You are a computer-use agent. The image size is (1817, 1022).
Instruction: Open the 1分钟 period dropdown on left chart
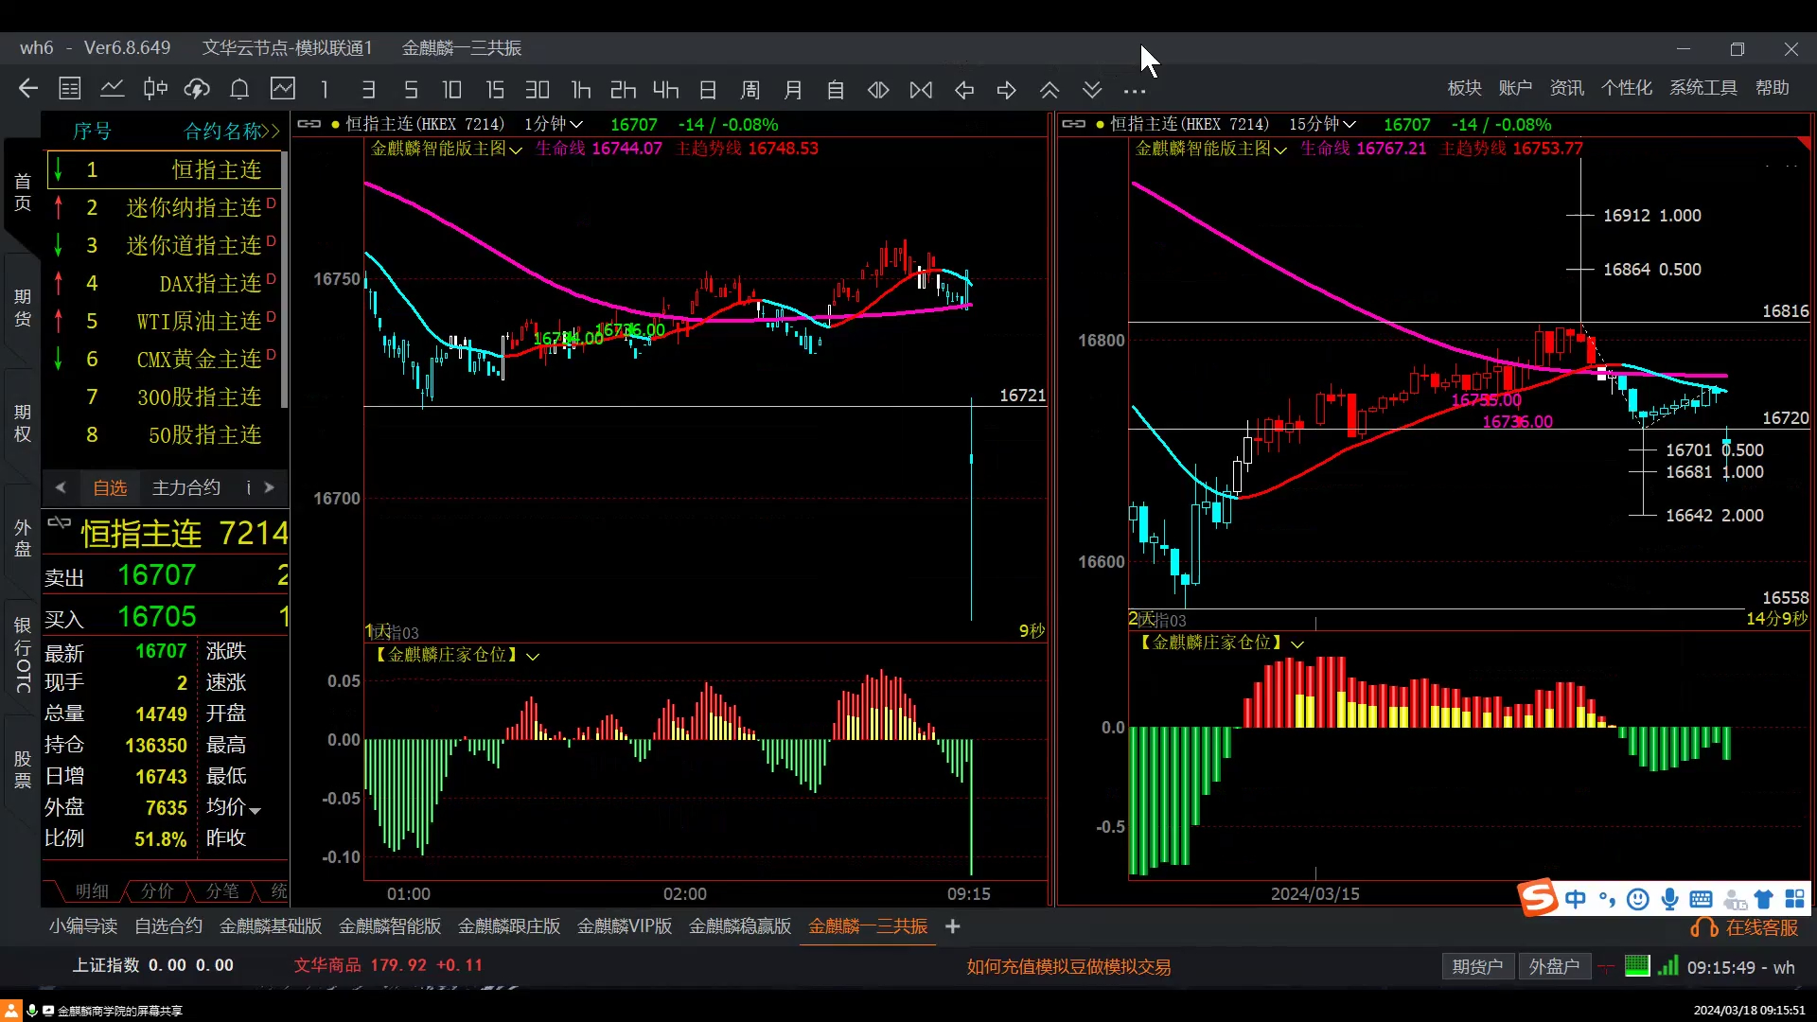[x=554, y=124]
